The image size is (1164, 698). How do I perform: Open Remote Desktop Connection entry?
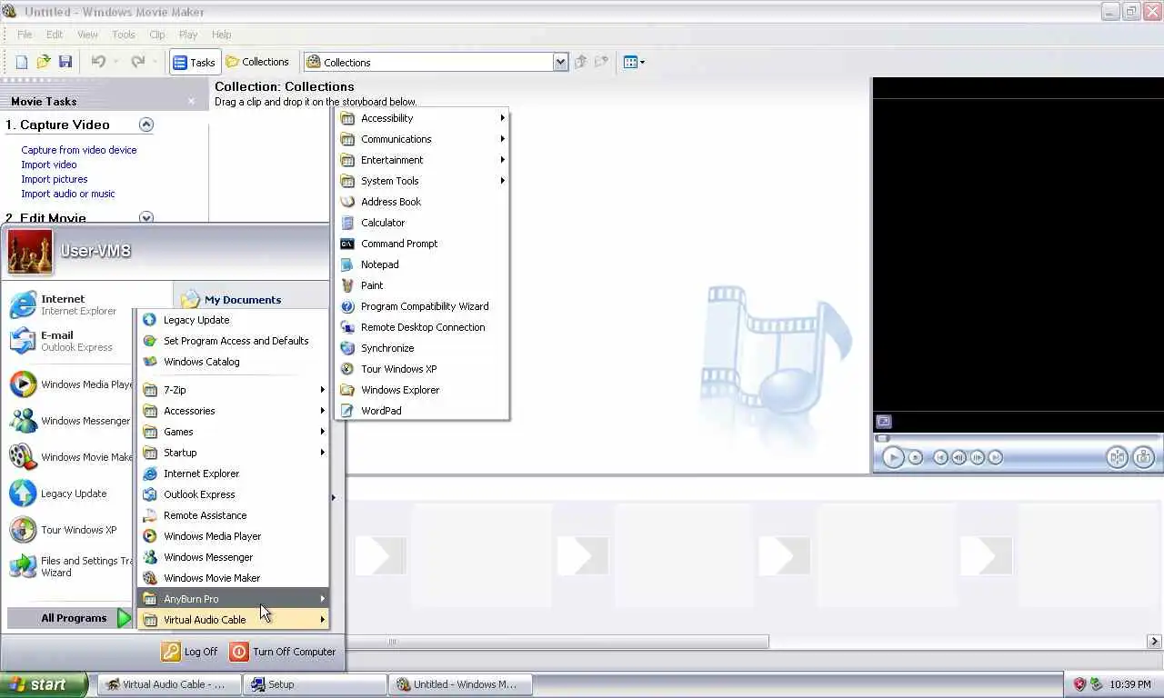coord(422,327)
